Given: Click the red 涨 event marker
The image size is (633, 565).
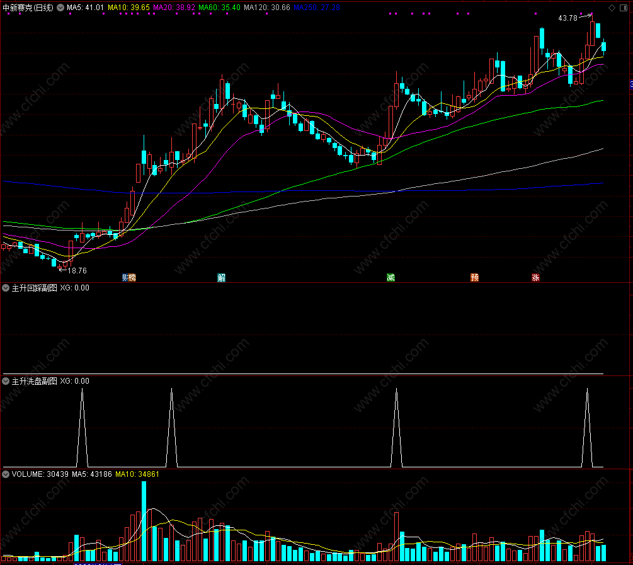Looking at the screenshot, I should 535,277.
